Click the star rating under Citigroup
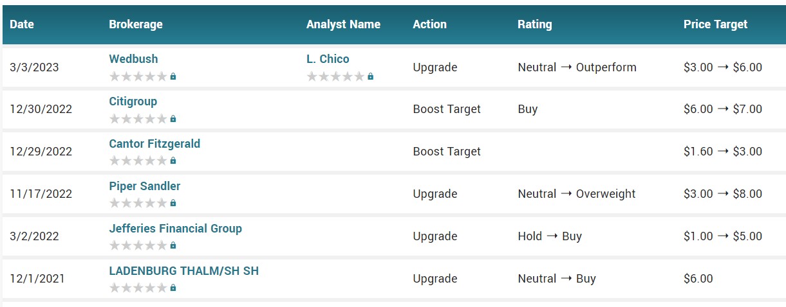Screen dimensions: 786x307 click(x=138, y=119)
